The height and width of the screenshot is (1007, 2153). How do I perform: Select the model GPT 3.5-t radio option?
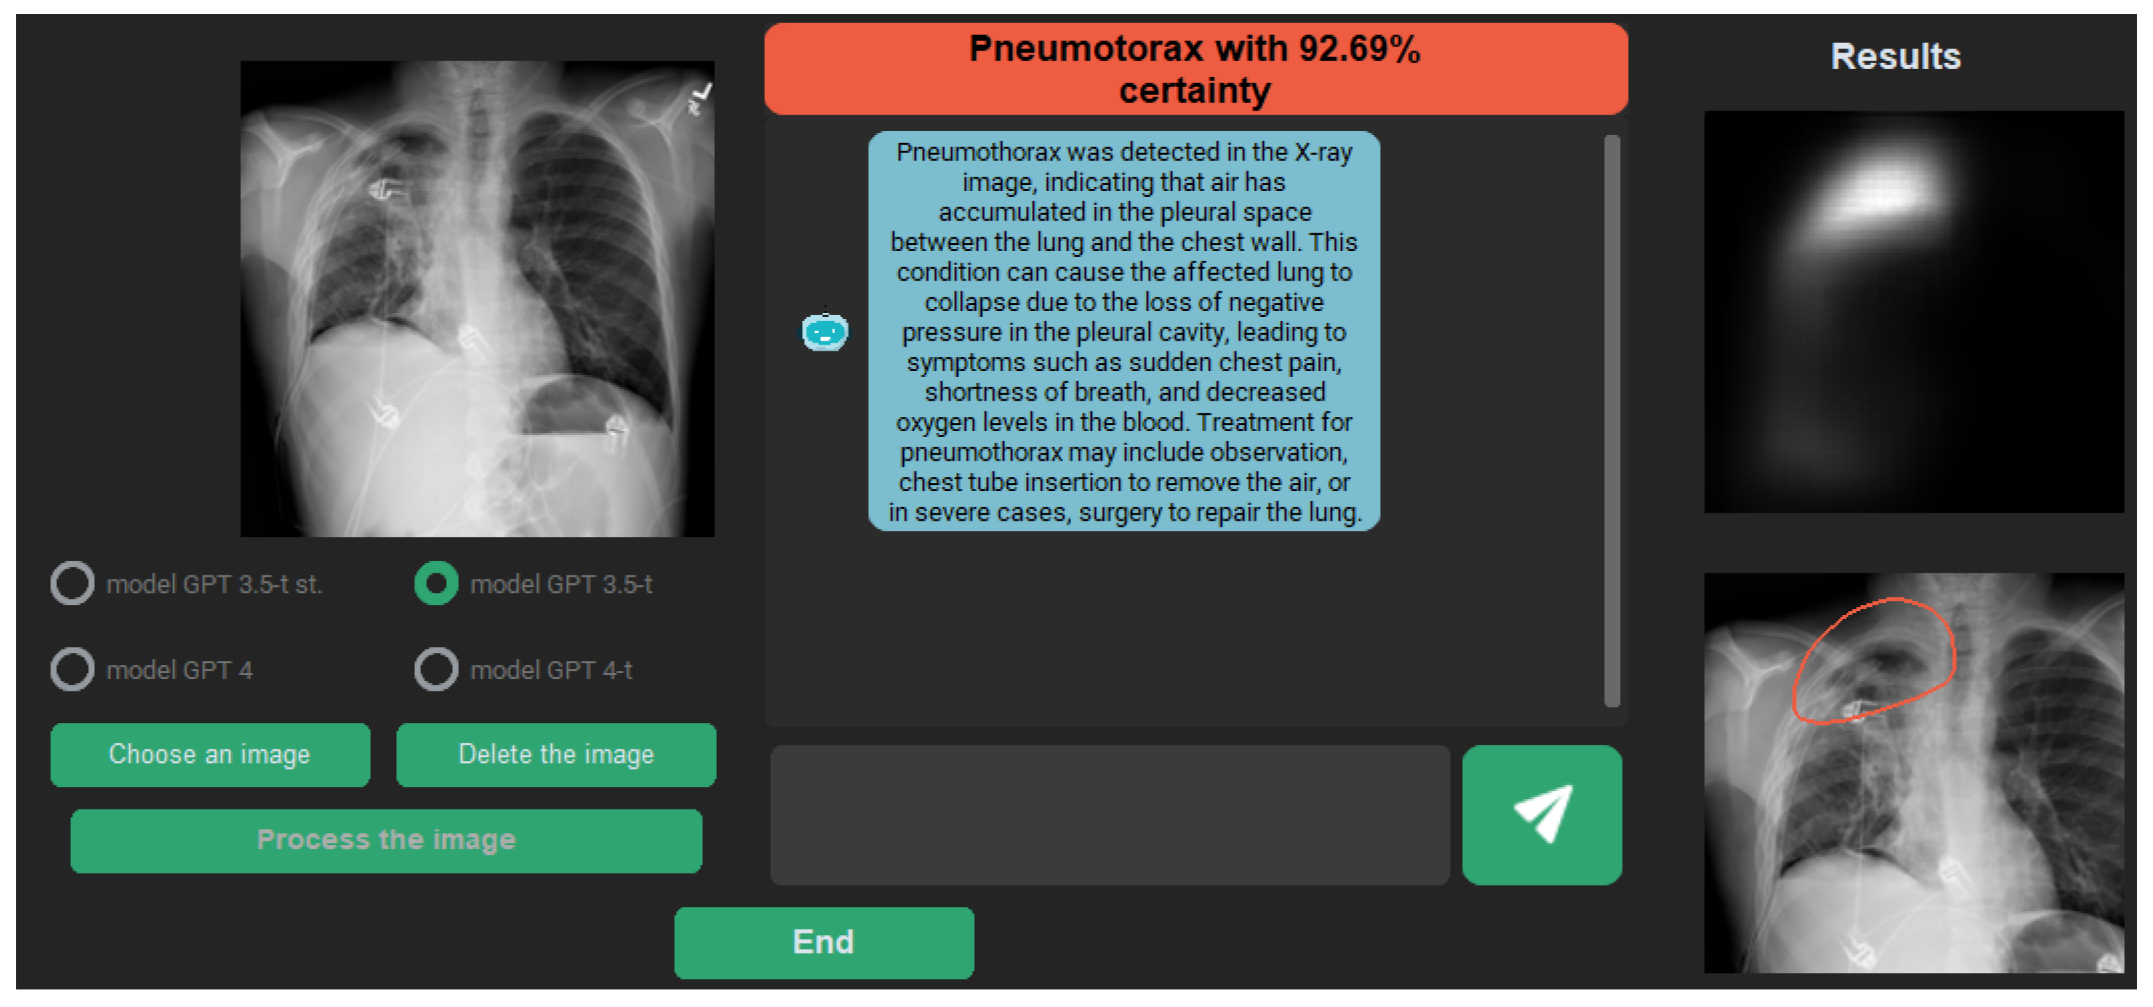[x=436, y=583]
